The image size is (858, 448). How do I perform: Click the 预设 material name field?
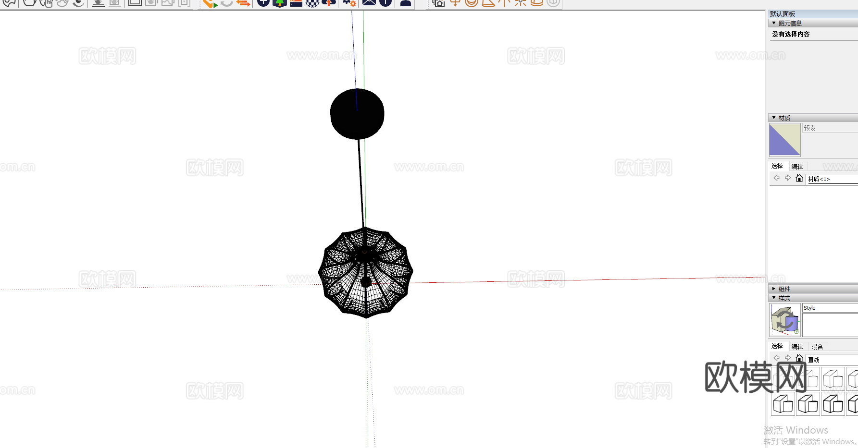pos(830,128)
